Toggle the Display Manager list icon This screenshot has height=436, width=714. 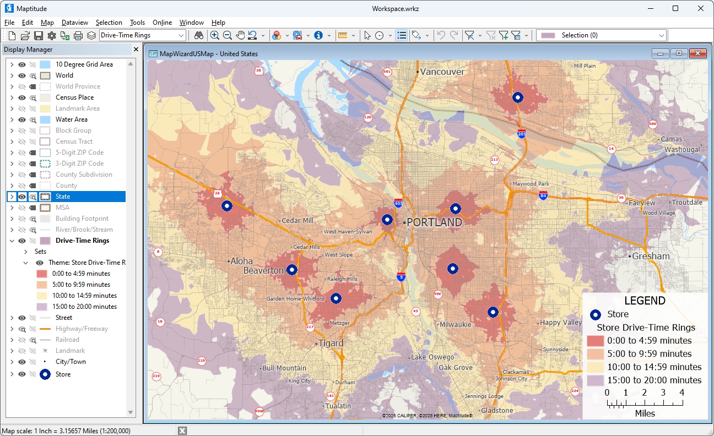click(402, 35)
